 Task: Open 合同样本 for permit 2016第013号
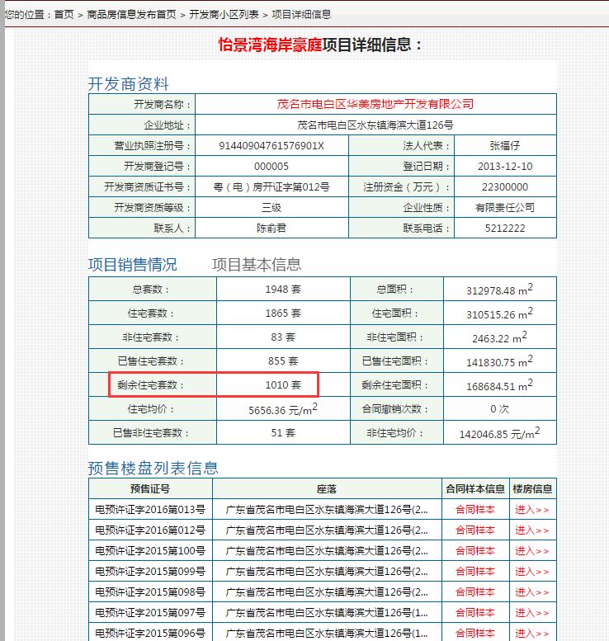[474, 510]
